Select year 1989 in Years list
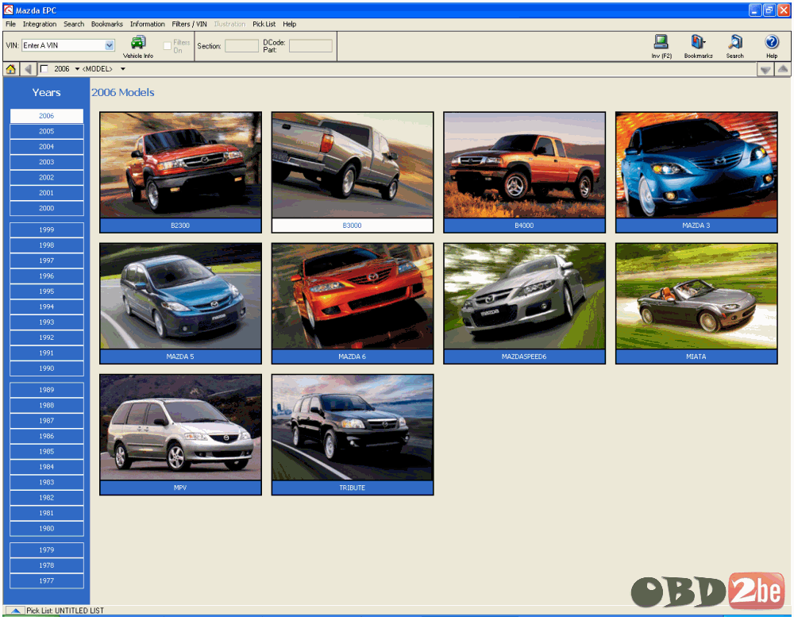 [47, 390]
